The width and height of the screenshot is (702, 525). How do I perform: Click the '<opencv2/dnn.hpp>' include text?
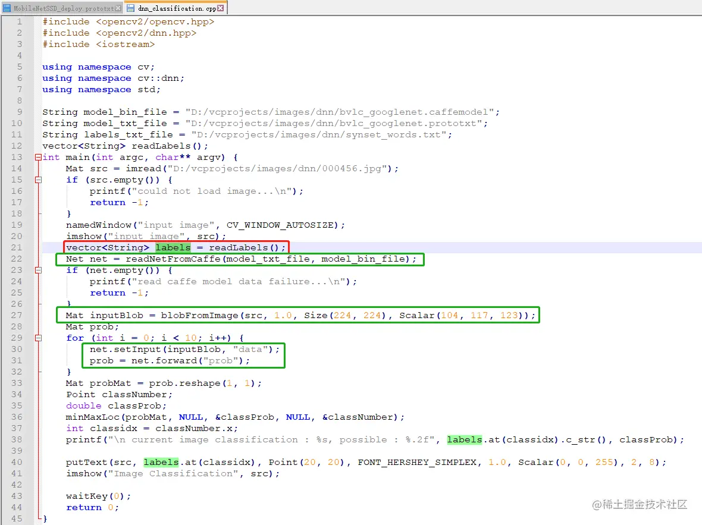click(146, 33)
